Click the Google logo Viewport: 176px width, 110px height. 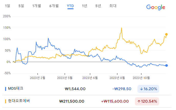156,7
